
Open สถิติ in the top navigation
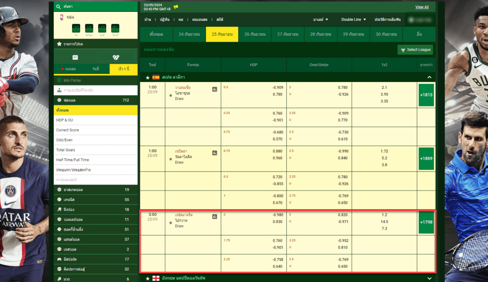pos(220,20)
